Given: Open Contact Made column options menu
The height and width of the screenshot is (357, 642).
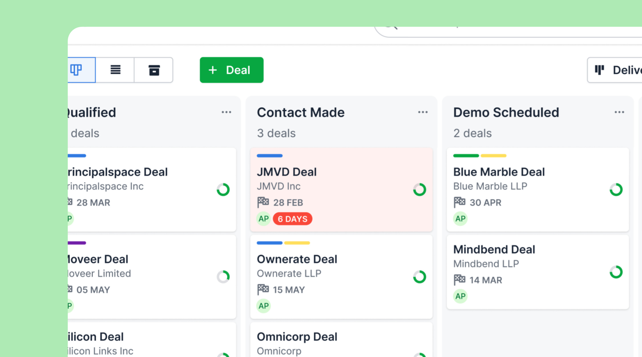Looking at the screenshot, I should pyautogui.click(x=423, y=112).
